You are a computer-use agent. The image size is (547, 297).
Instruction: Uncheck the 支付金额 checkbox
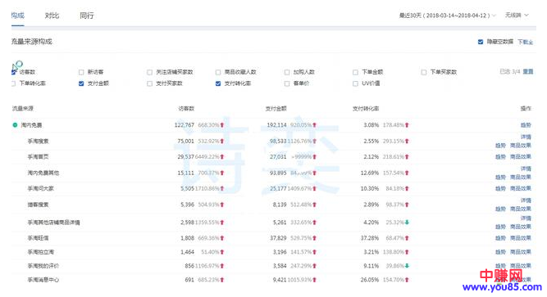point(81,83)
